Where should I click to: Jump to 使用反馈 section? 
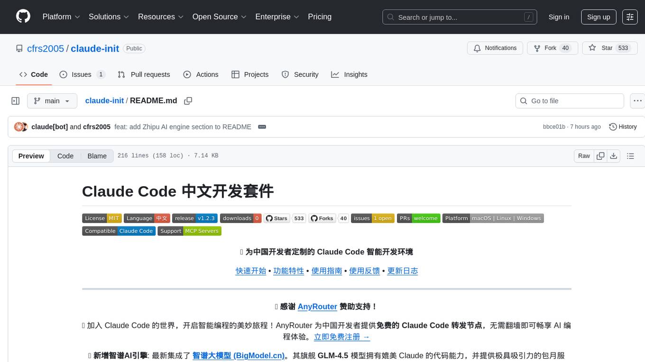(x=365, y=271)
